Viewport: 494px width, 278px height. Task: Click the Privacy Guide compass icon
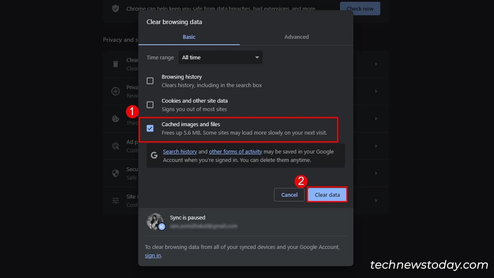(116, 91)
